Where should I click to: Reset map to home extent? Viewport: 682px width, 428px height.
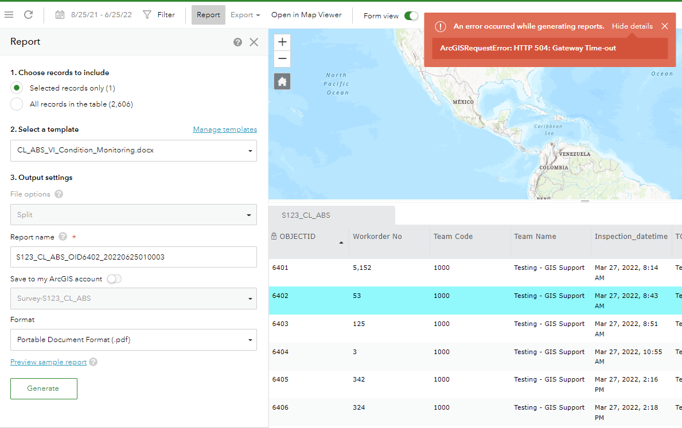(282, 81)
